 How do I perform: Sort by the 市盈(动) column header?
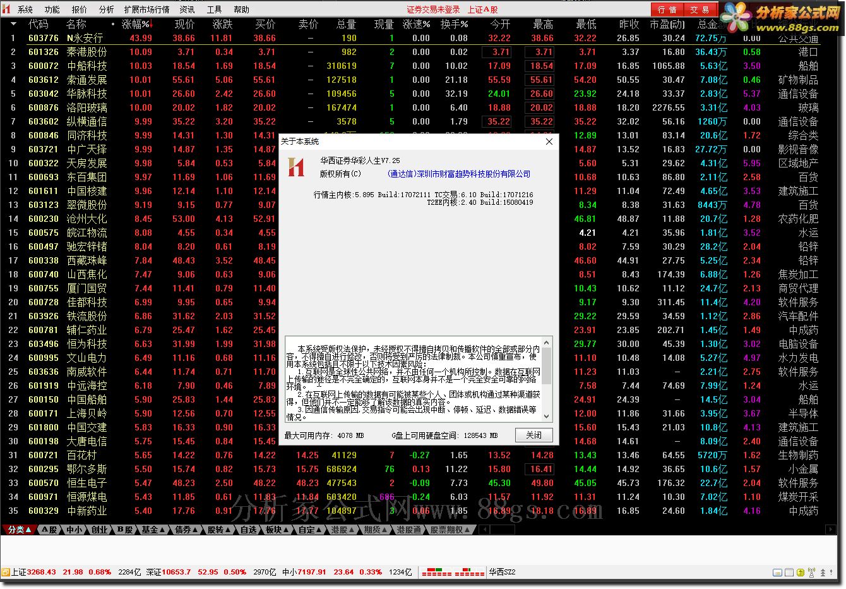coord(667,24)
